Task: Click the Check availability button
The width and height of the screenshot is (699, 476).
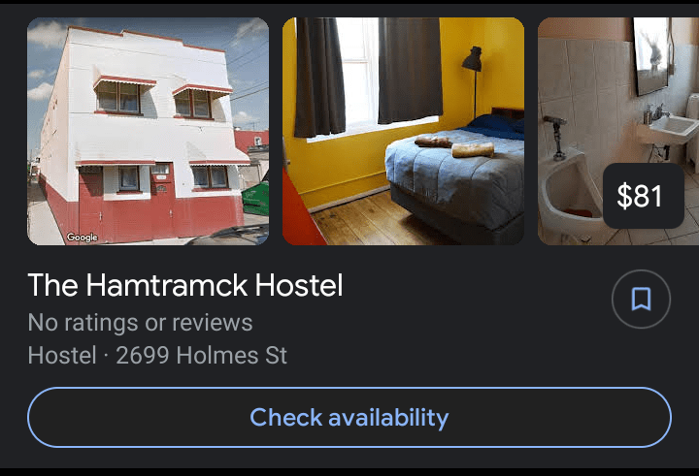Action: coord(349,417)
